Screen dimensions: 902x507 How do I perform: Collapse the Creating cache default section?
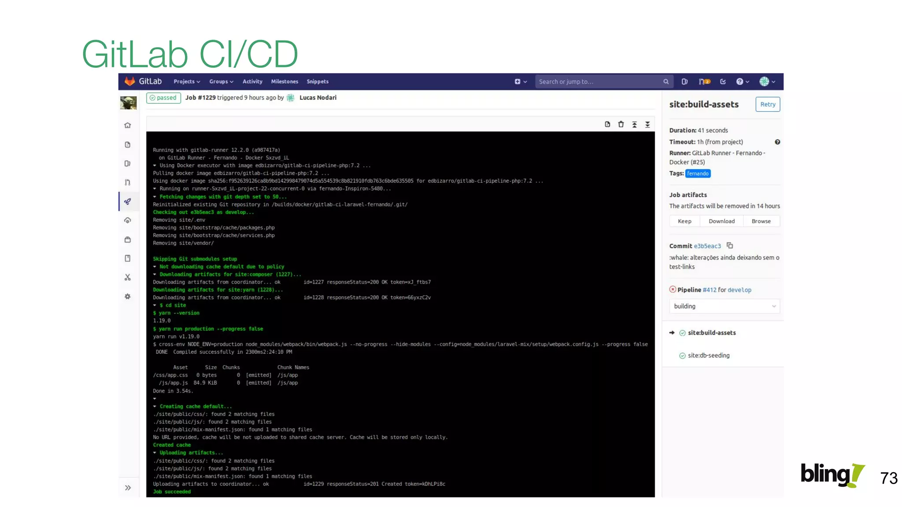click(155, 406)
